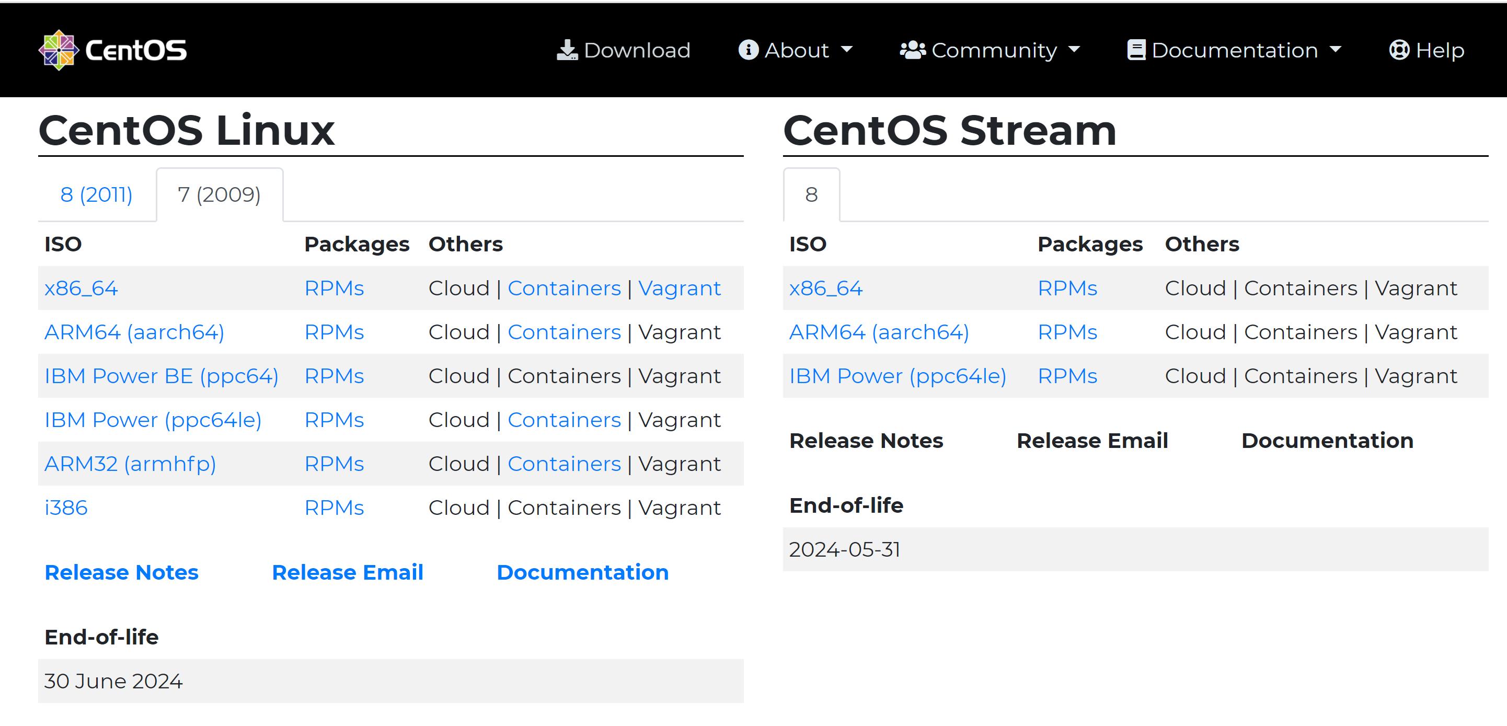This screenshot has width=1507, height=726.
Task: Open Containers link in Linux ARM64 row
Action: click(564, 332)
